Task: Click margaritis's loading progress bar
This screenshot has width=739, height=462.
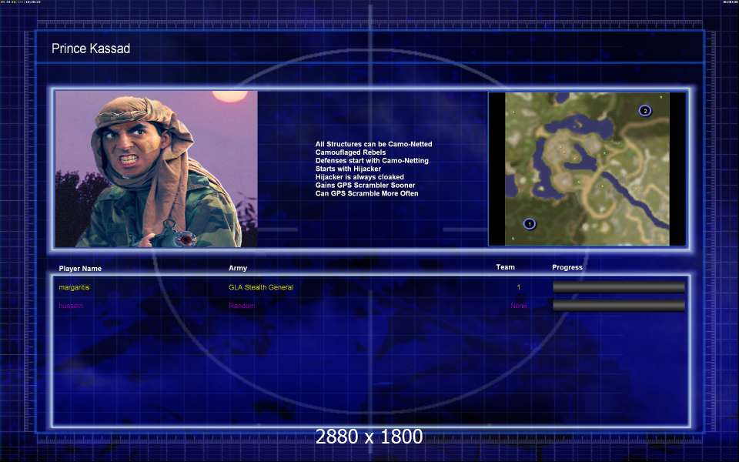Action: [618, 287]
